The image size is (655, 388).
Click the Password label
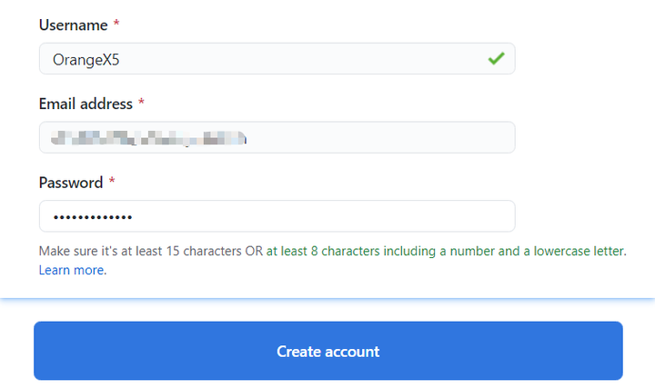point(71,183)
